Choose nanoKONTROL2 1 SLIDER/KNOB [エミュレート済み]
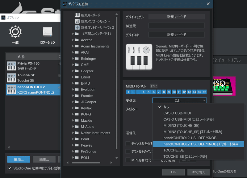Image resolution: width=247 pixels, height=178 pixels. coord(199,144)
